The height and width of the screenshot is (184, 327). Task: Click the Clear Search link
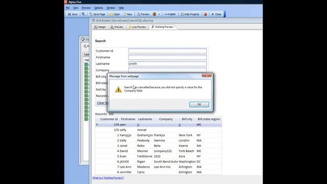click(102, 103)
